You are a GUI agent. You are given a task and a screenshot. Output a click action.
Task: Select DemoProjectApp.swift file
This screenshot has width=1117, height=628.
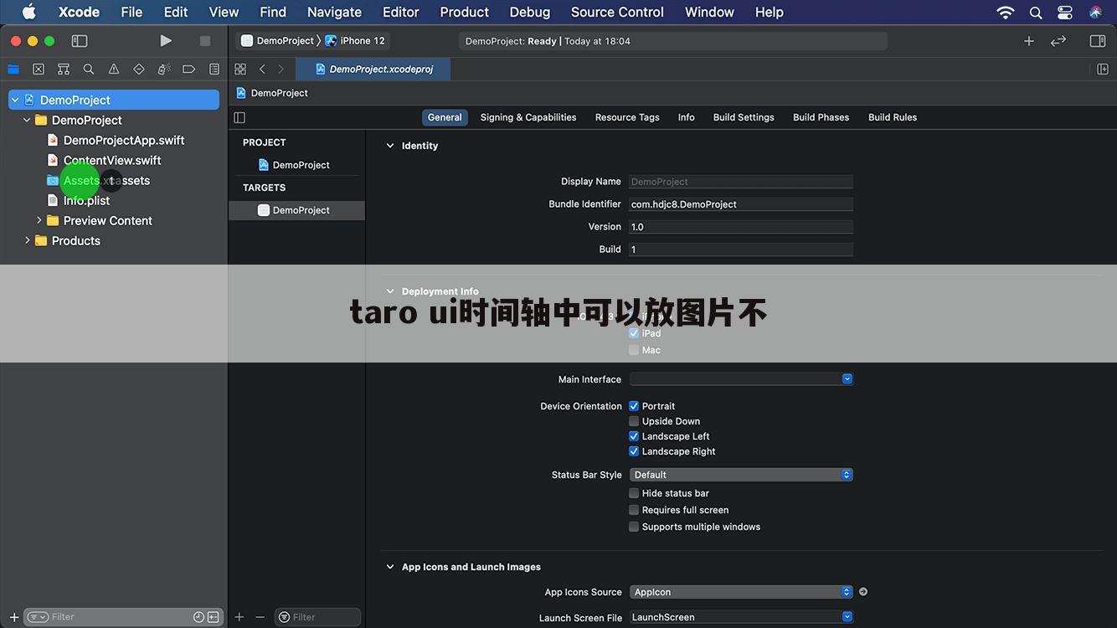(x=124, y=140)
